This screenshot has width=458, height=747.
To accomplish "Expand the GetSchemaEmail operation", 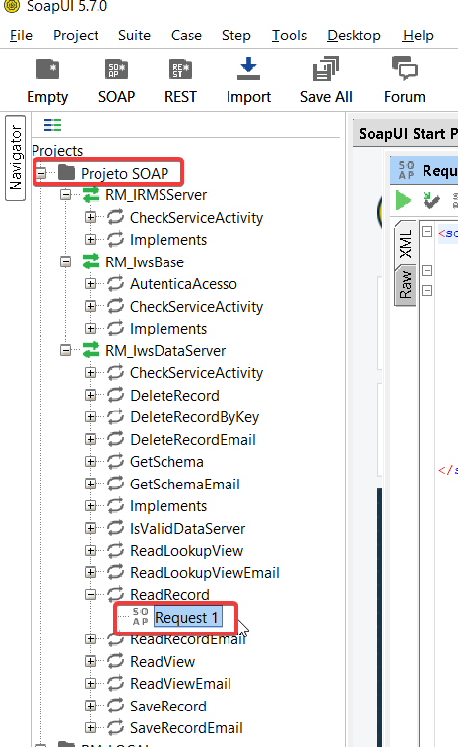I will tap(90, 484).
